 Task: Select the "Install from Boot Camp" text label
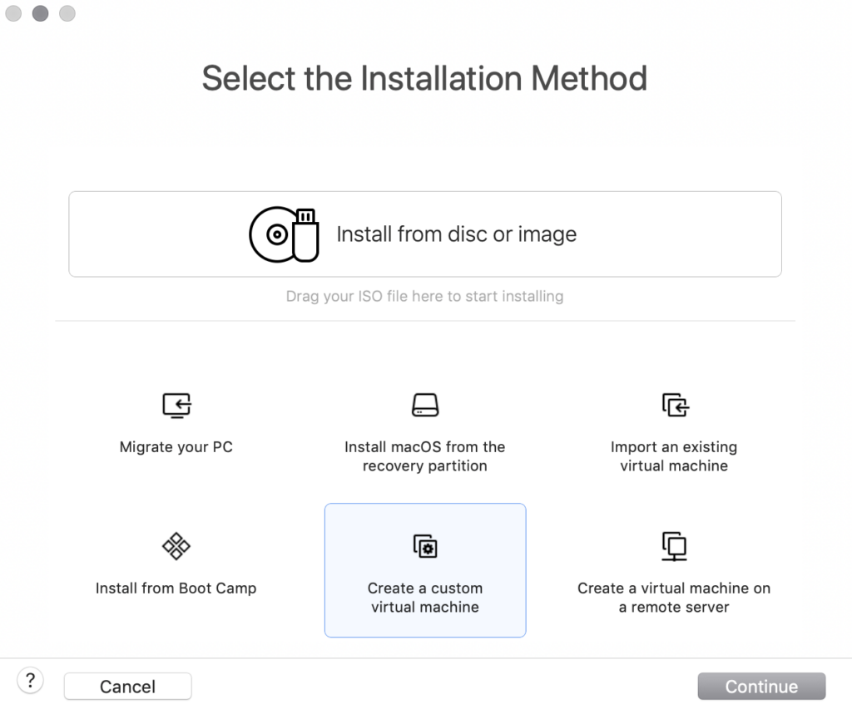point(176,588)
